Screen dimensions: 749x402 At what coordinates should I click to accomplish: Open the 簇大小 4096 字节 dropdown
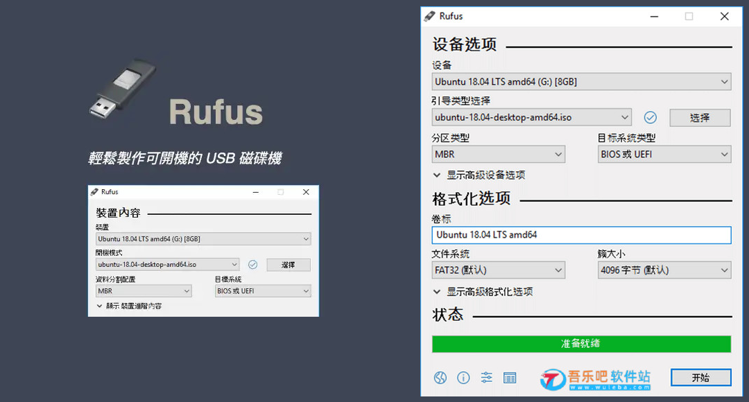pyautogui.click(x=664, y=270)
